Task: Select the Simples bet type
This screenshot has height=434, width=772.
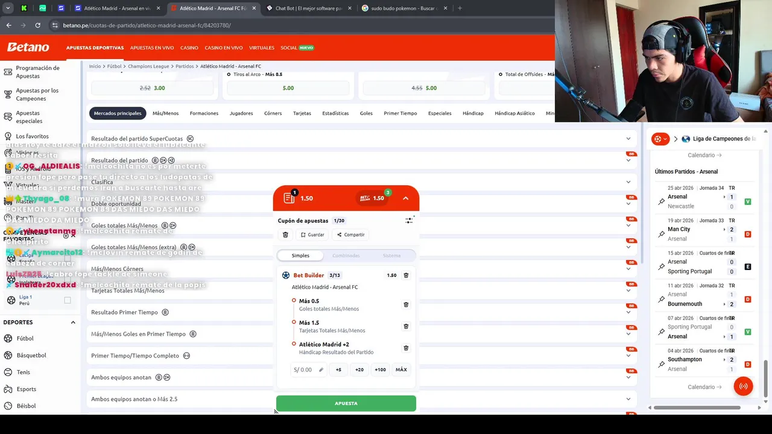Action: click(300, 256)
